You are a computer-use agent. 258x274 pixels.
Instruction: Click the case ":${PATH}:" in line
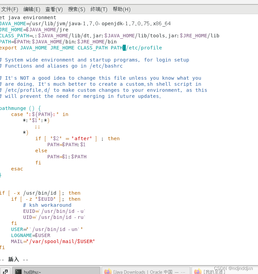40,114
